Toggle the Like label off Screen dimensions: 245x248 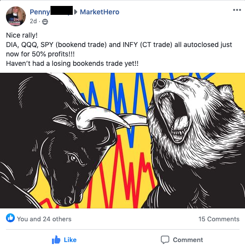tap(70, 240)
